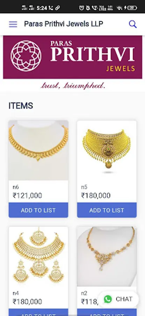Add n6 necklace to list
Screen dimensions: 145x316
[x=38, y=210]
